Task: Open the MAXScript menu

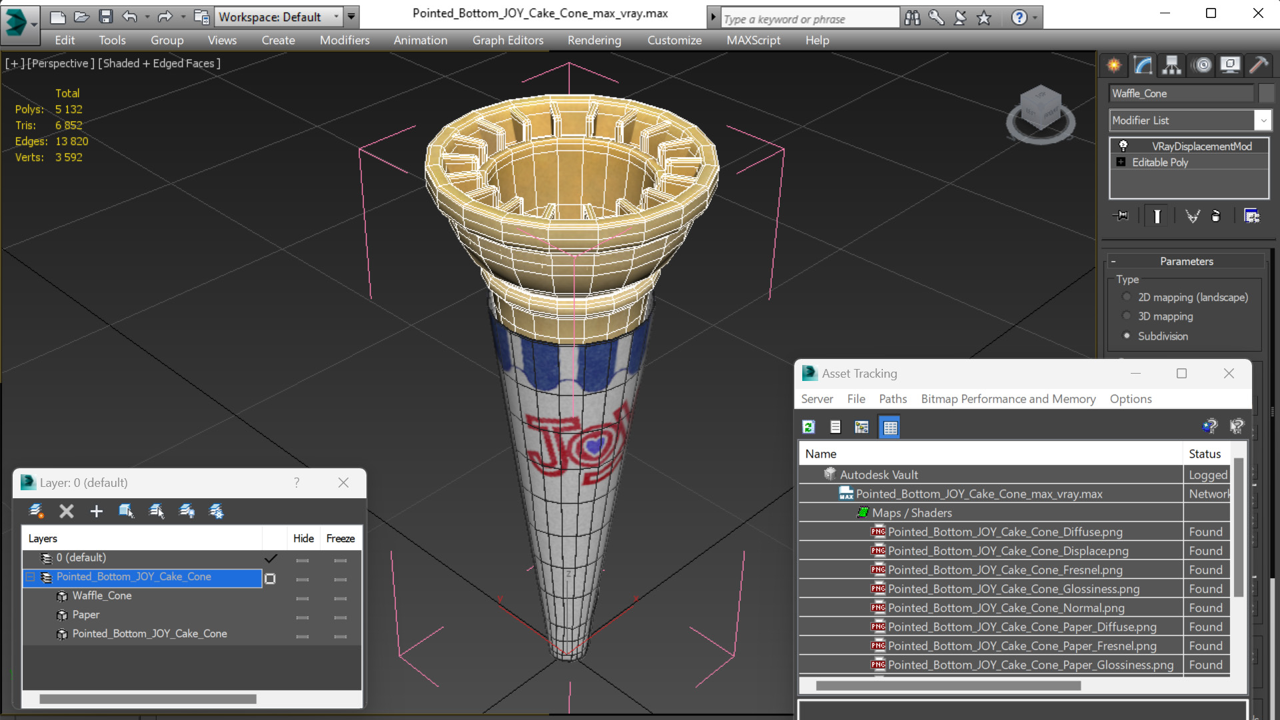Action: point(753,40)
